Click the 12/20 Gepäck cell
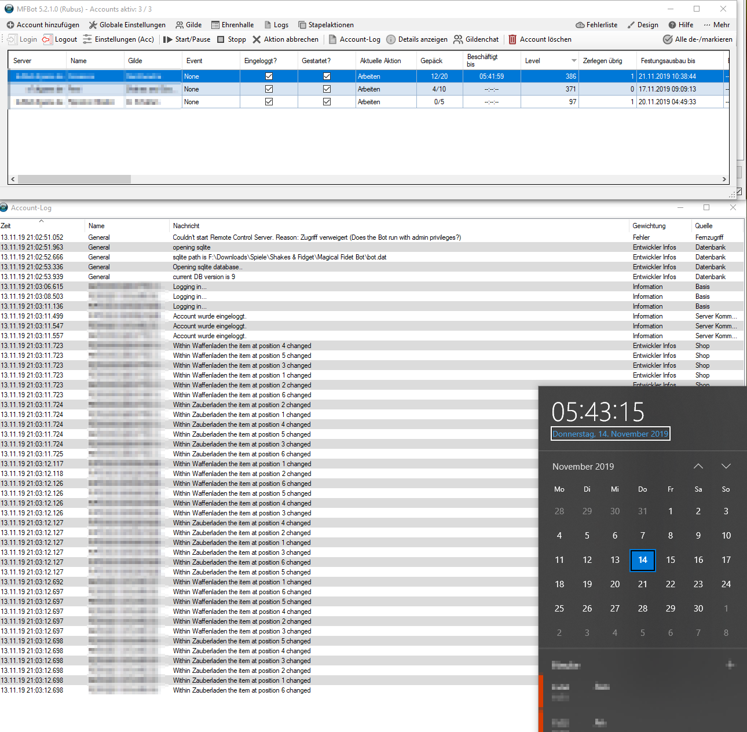The width and height of the screenshot is (747, 732). (440, 76)
